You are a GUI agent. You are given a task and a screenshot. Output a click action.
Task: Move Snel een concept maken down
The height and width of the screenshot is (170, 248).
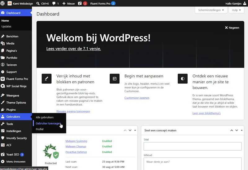tap(237, 130)
